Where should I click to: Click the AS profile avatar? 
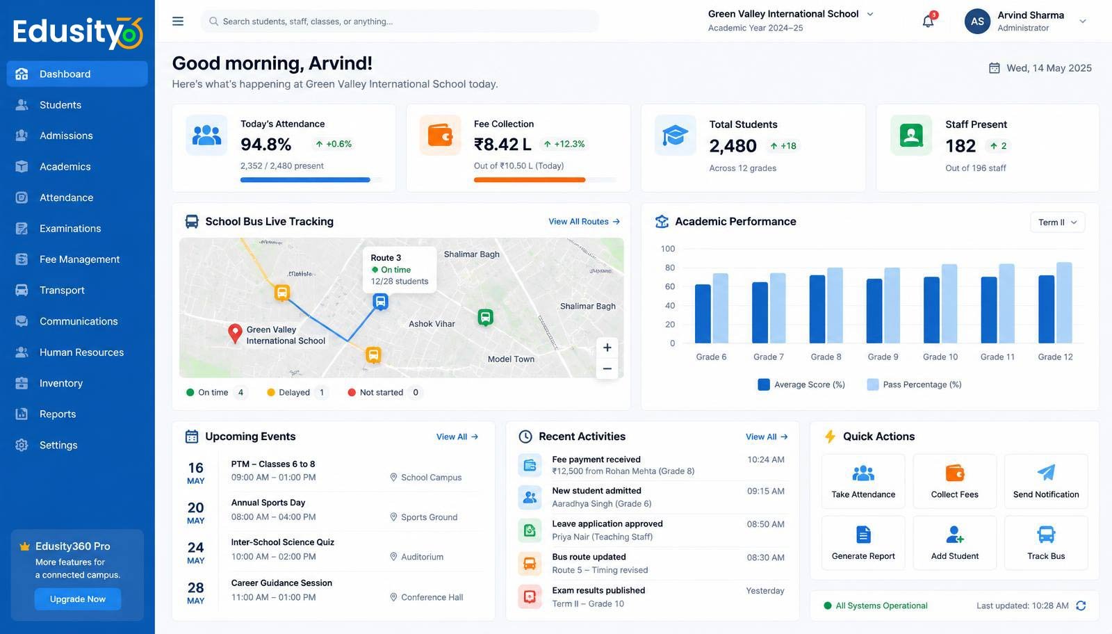tap(977, 22)
